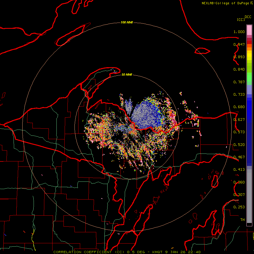Pick the gray band near 0.307
254x254 pixels.
point(249,196)
